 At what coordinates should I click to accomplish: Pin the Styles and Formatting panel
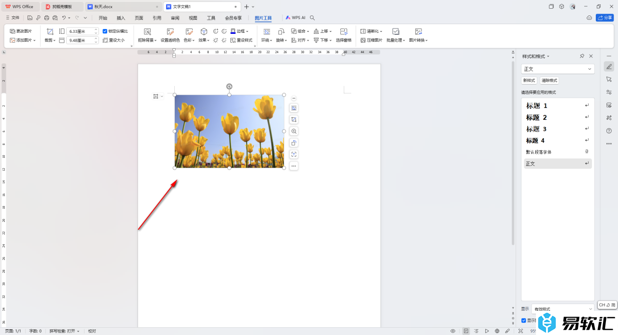582,56
